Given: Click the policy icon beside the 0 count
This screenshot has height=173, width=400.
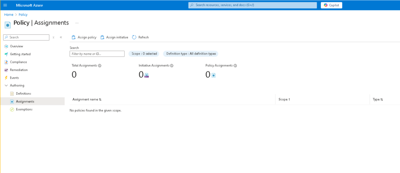Looking at the screenshot, I should 214,75.
